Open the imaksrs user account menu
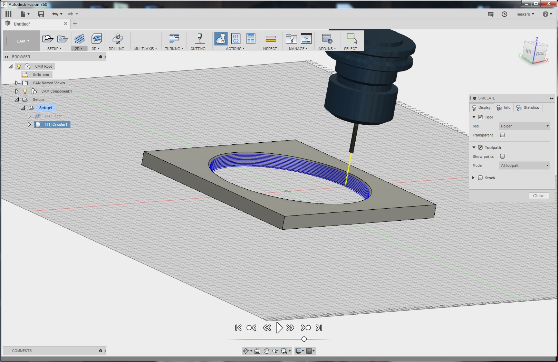The width and height of the screenshot is (558, 362). point(526,14)
